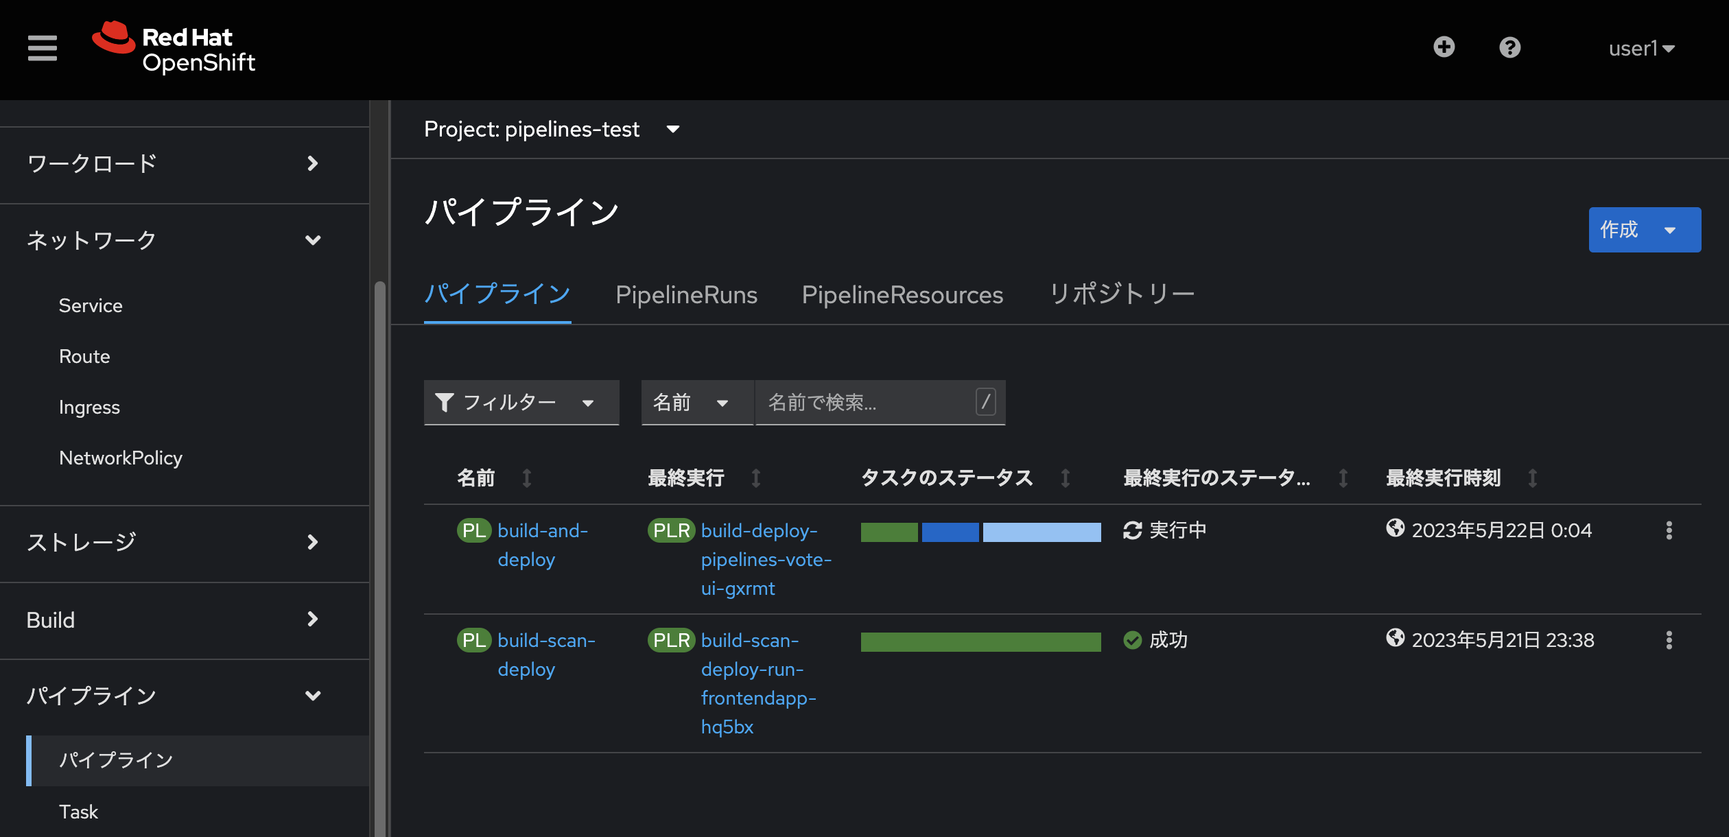Switch to the リポジトリー tab
The height and width of the screenshot is (837, 1729).
click(x=1122, y=295)
